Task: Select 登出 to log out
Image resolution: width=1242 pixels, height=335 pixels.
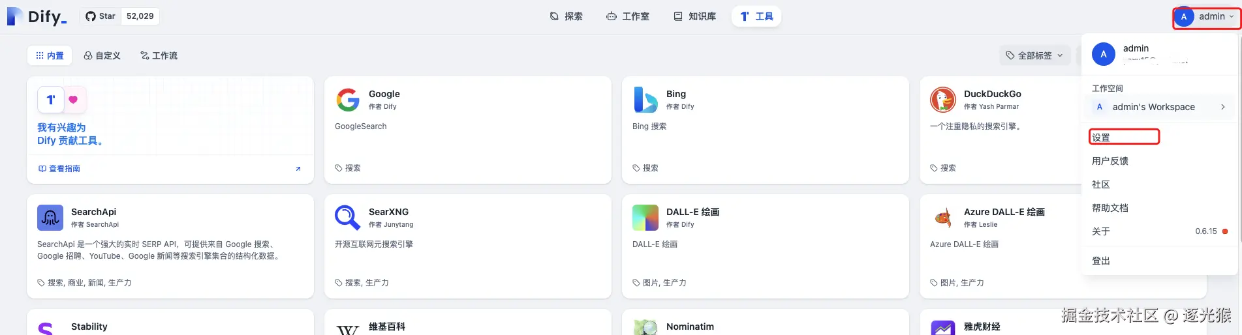Action: click(x=1101, y=261)
